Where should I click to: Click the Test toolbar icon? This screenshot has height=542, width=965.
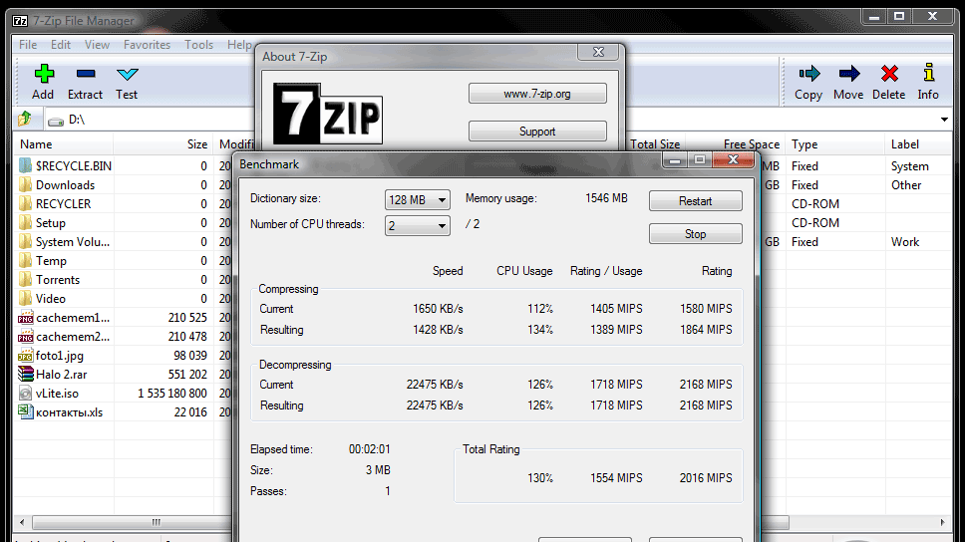[127, 75]
